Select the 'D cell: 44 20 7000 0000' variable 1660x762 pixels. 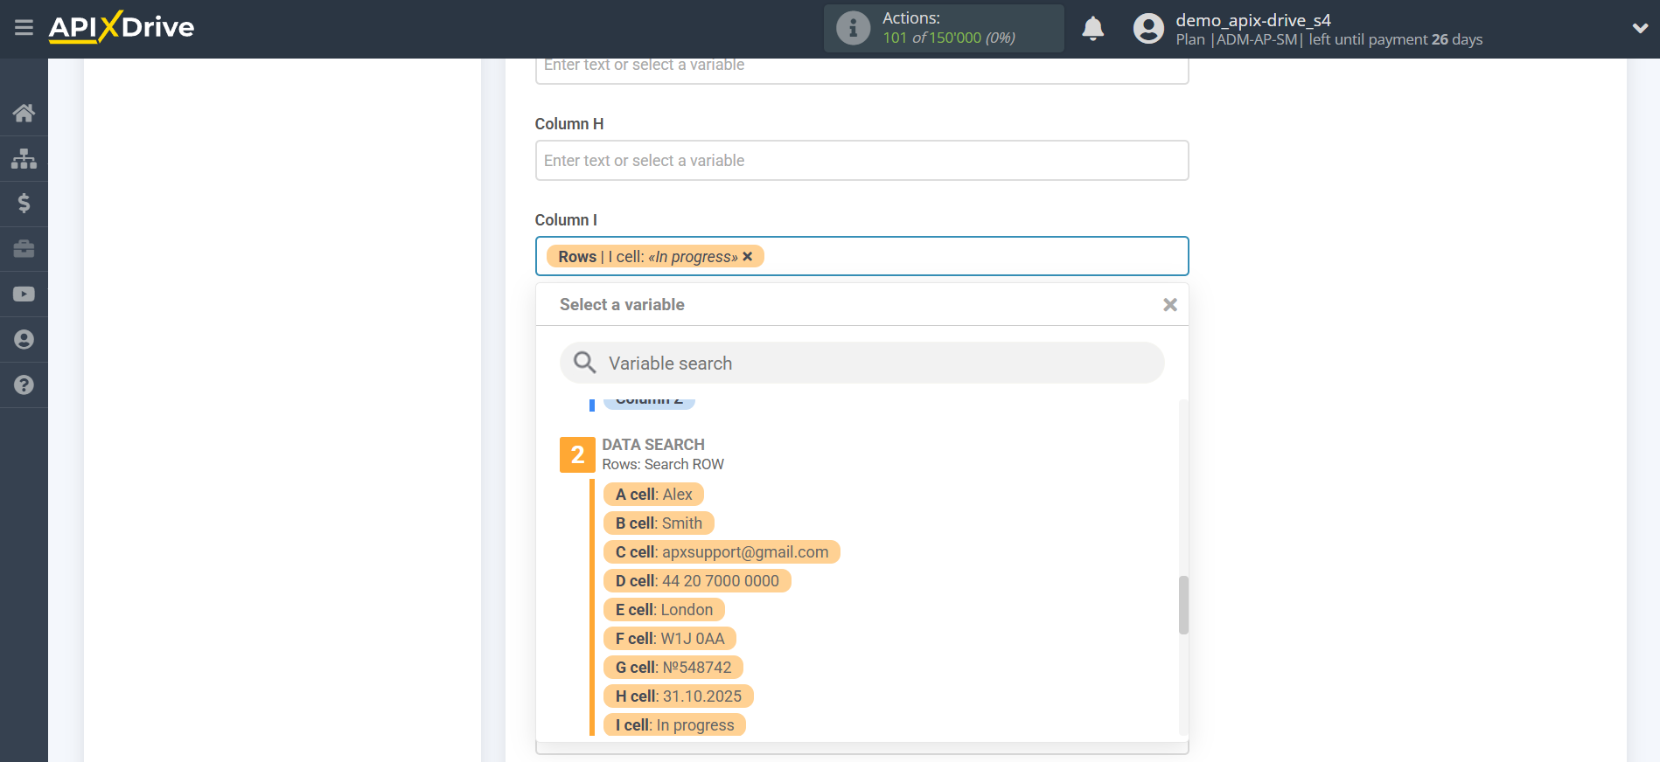pyautogui.click(x=697, y=581)
